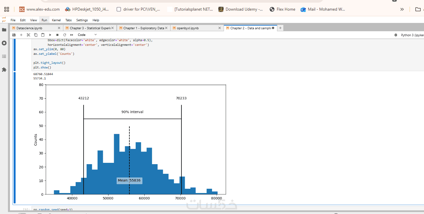Screen dimensions: 424x214
Task: Open the table of contents sidebar
Action: coord(4,56)
